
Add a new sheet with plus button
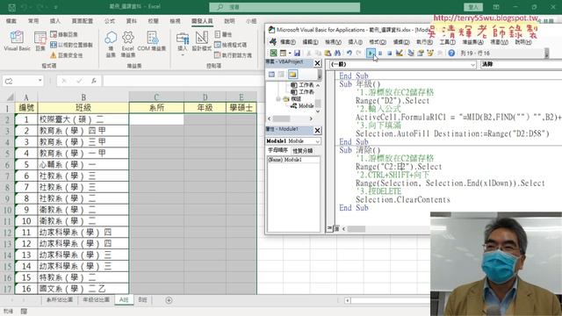pyautogui.click(x=169, y=300)
